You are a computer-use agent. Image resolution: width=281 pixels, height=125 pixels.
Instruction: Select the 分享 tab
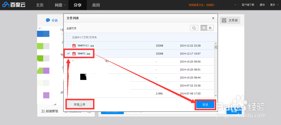click(x=78, y=5)
